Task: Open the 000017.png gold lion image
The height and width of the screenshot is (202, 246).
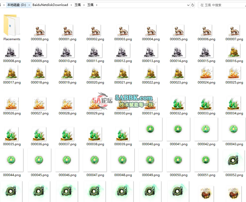Action: tap(11, 73)
